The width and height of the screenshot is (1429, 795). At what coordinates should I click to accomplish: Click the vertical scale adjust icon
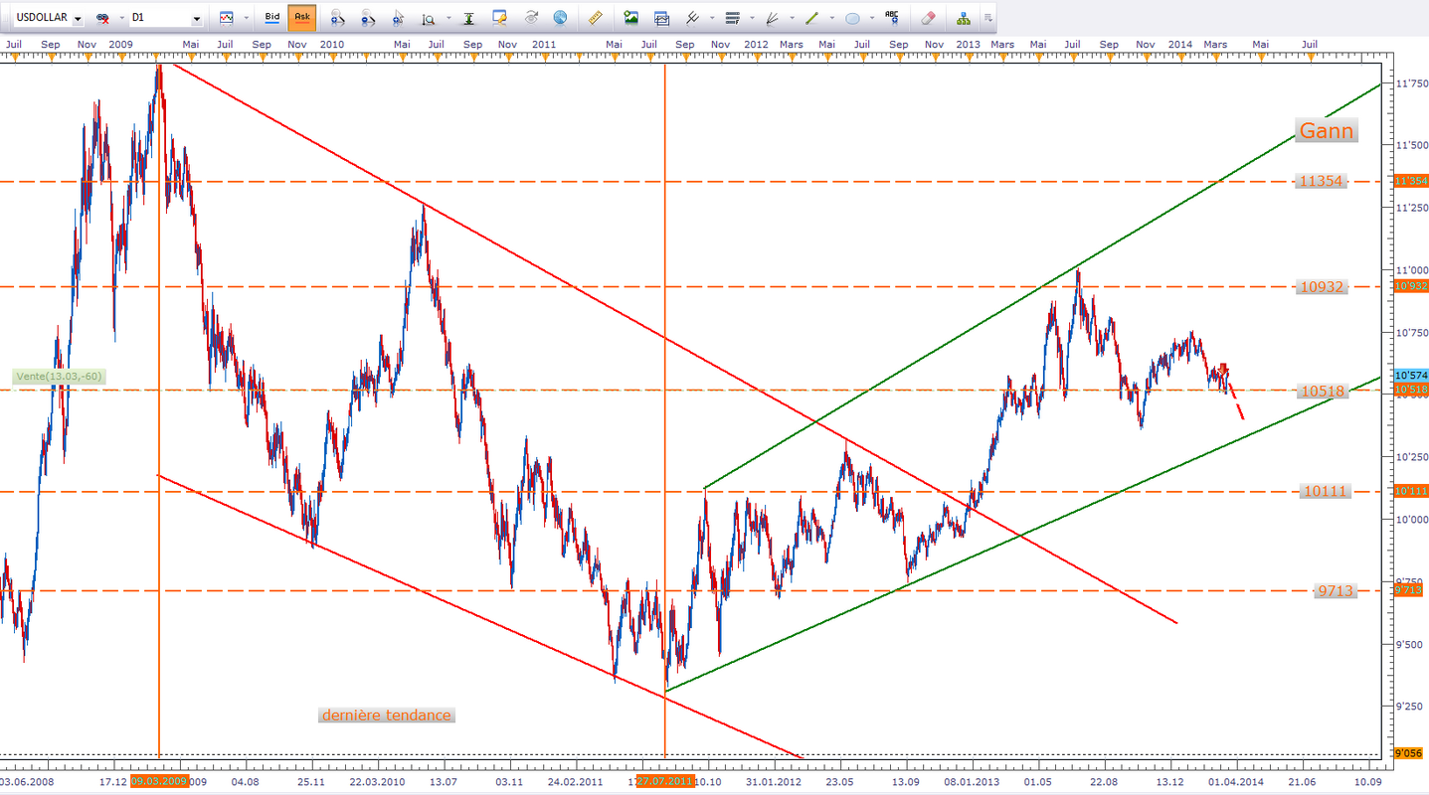click(469, 18)
